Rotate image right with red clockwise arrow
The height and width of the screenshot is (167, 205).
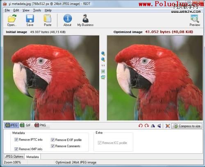[x=147, y=125]
